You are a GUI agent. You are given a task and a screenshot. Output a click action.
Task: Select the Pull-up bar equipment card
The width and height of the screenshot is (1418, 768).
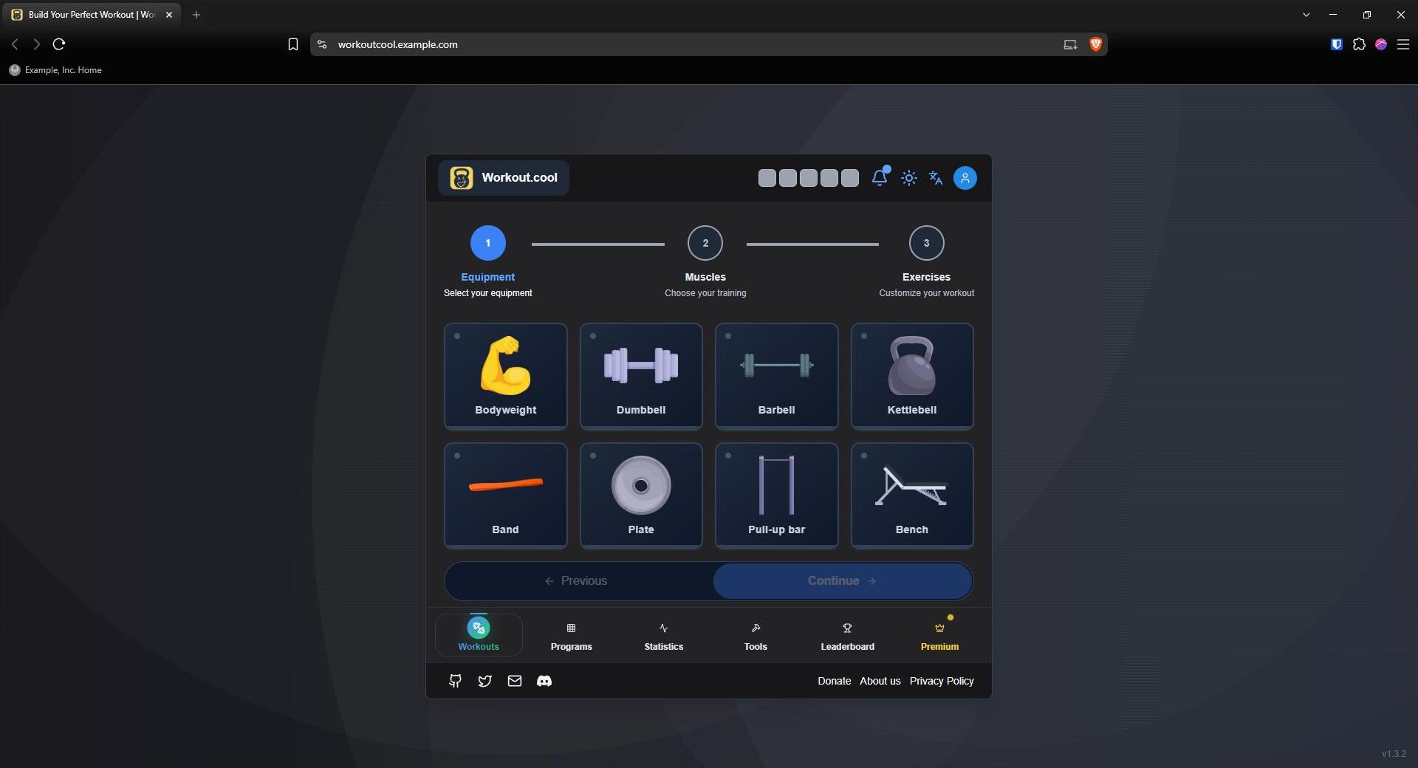point(777,496)
